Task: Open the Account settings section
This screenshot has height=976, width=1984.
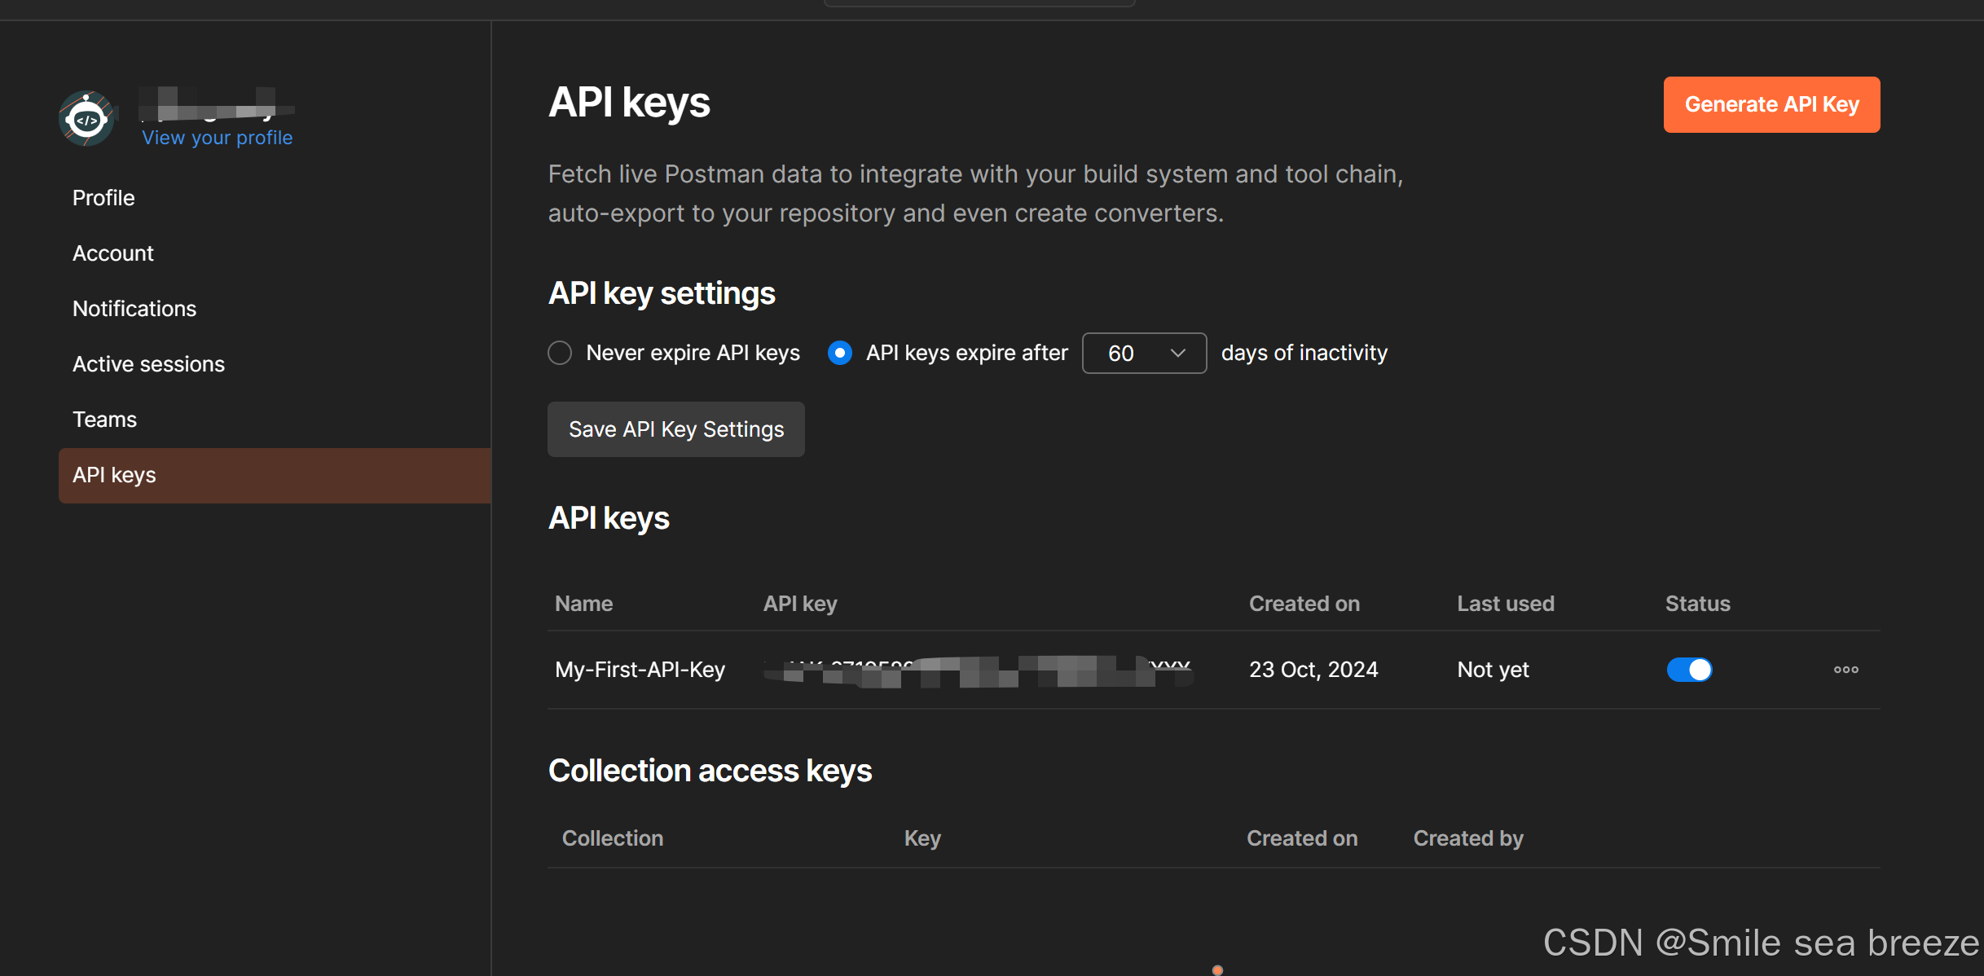Action: pos(112,253)
